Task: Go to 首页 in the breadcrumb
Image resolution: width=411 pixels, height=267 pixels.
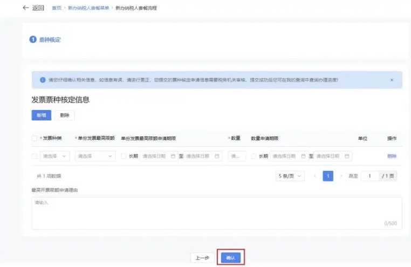Action: (x=56, y=8)
